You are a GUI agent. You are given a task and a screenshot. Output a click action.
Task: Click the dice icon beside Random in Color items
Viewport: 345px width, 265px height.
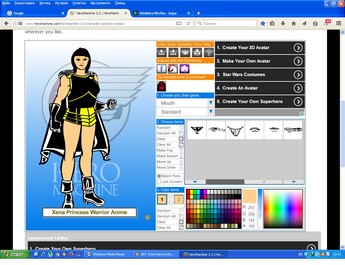pos(181,211)
